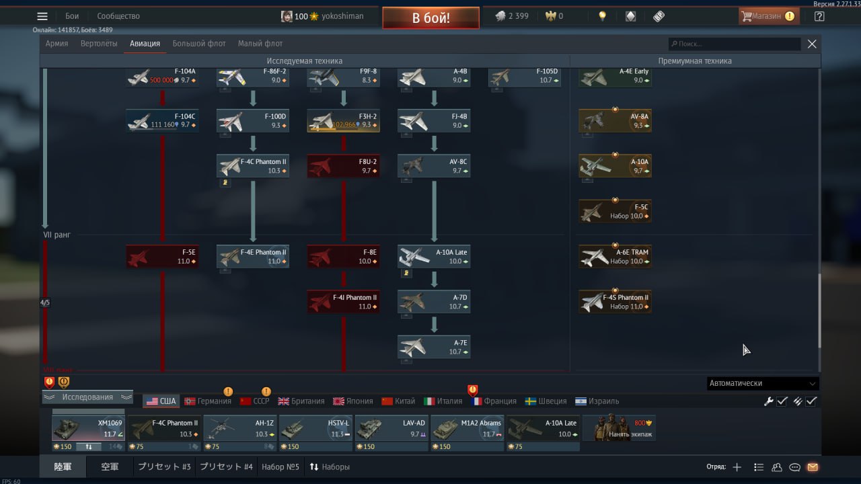
Task: Open the help question mark icon
Action: (819, 16)
